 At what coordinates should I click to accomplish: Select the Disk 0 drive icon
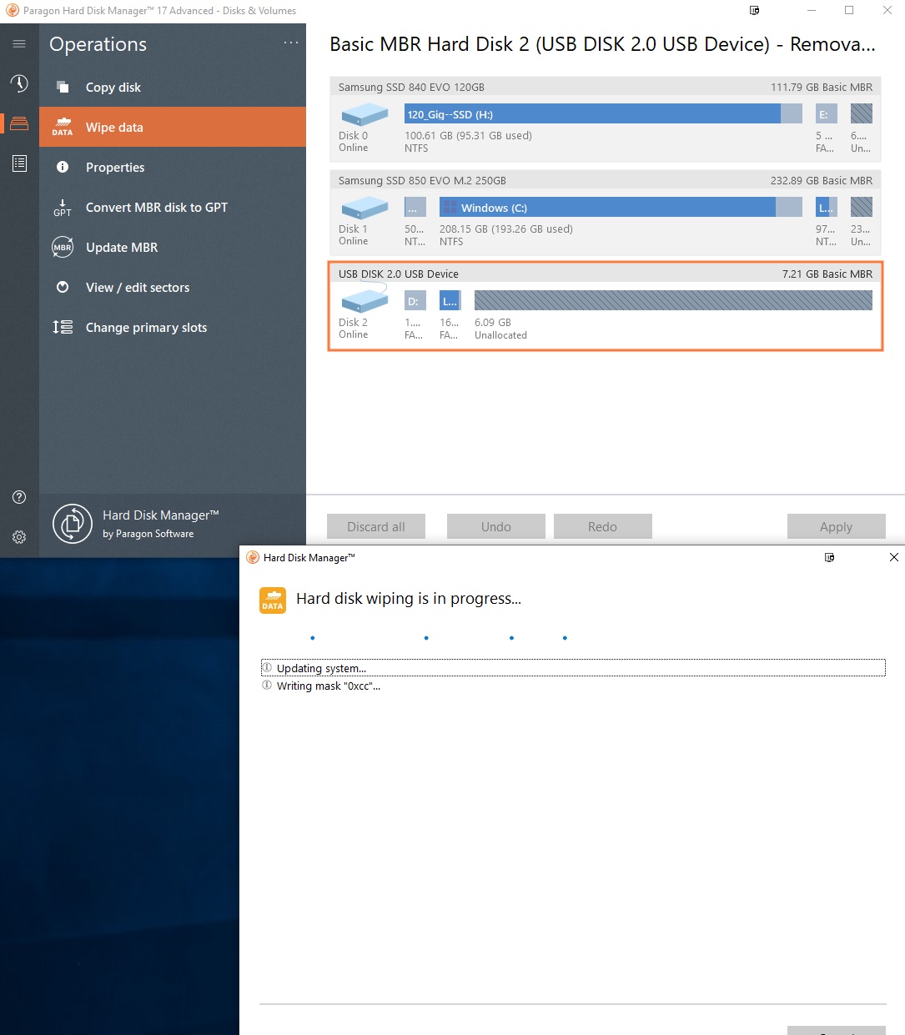pyautogui.click(x=365, y=114)
